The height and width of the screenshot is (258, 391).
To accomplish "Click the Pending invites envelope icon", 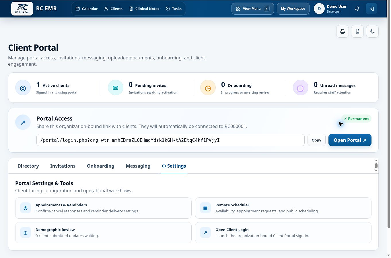I will click(x=116, y=88).
